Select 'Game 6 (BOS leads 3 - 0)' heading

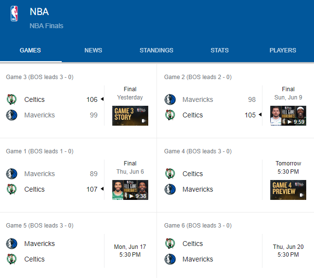(198, 226)
